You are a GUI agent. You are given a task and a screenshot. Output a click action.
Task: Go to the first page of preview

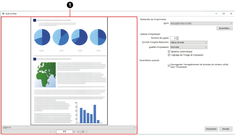click(x=51, y=132)
